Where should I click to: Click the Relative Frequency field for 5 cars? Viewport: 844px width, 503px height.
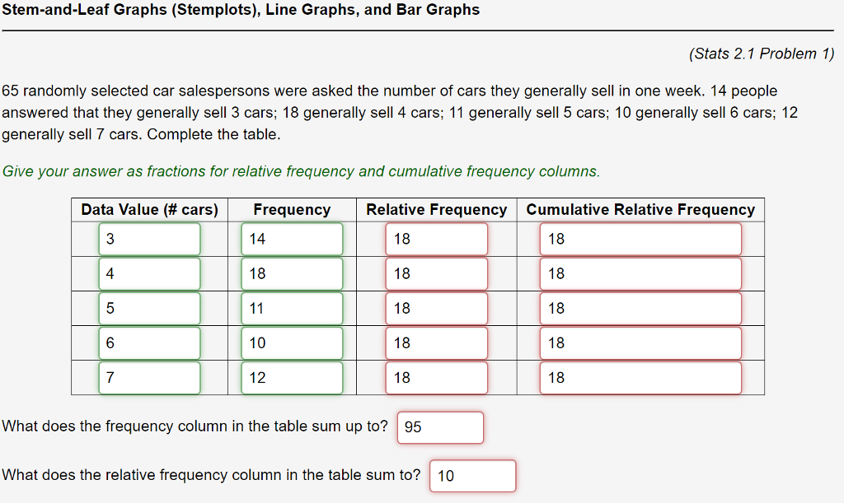click(437, 308)
